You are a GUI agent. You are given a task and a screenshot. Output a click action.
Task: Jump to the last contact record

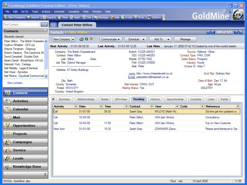tap(240, 32)
